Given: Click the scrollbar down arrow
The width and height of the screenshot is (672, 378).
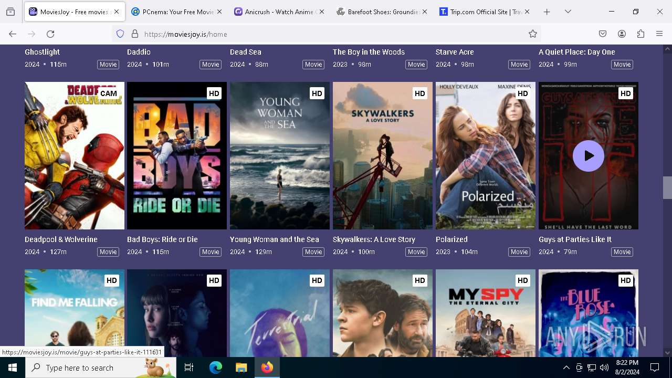Looking at the screenshot, I should [667, 353].
